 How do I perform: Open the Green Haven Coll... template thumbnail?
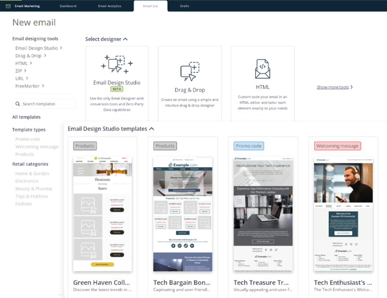tap(102, 214)
